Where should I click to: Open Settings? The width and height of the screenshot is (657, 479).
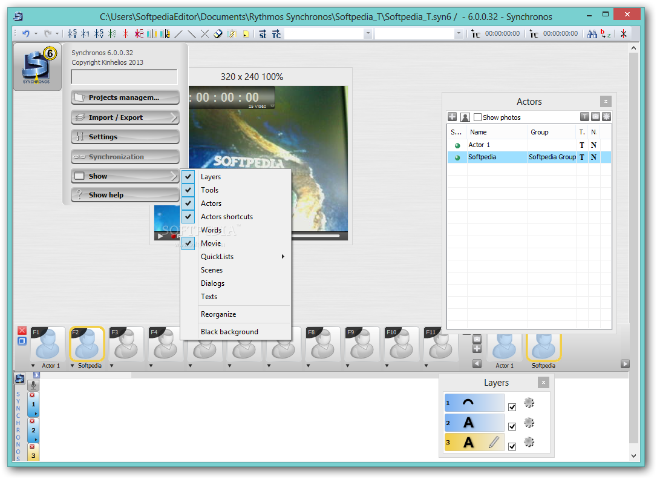125,137
